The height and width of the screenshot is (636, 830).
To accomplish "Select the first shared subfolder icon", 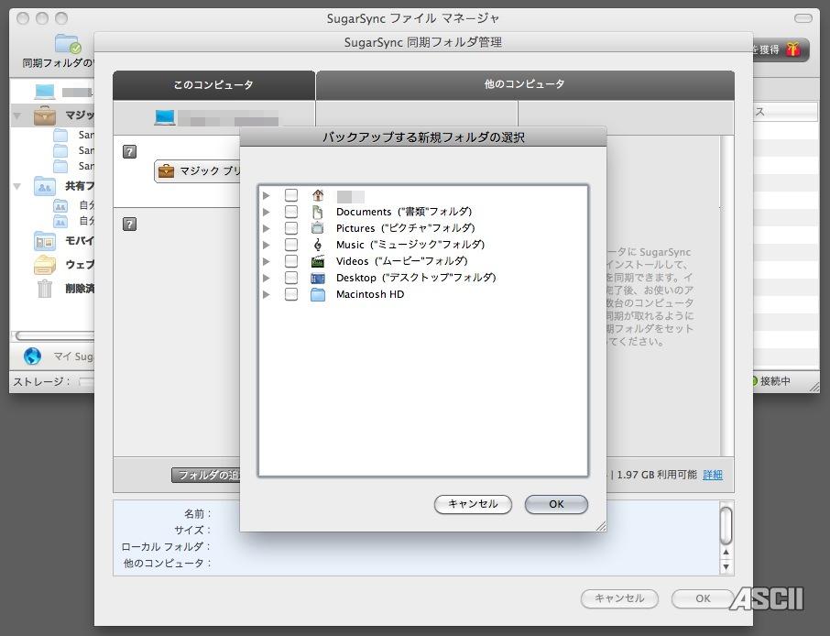I will (x=60, y=205).
